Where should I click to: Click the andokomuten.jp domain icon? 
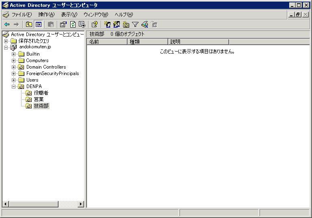coord(13,47)
